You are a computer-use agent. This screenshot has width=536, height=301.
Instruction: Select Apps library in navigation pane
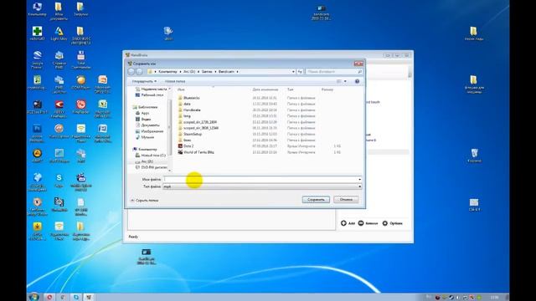[143, 113]
